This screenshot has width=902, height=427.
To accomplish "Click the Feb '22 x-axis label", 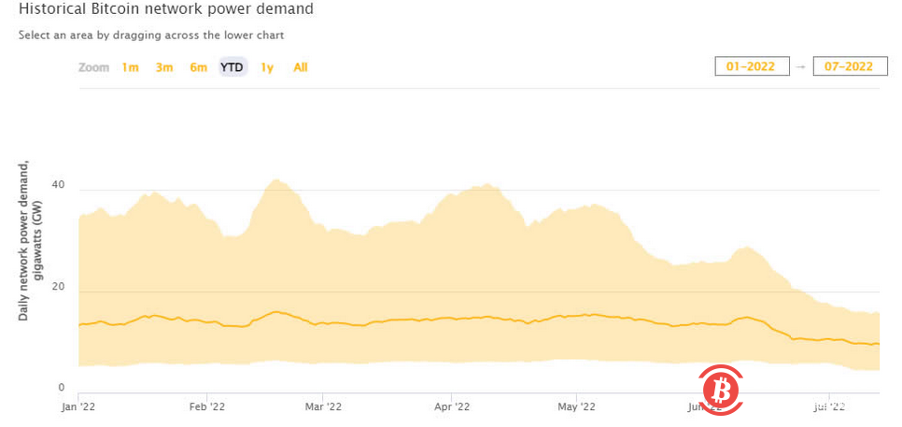I will (x=206, y=407).
